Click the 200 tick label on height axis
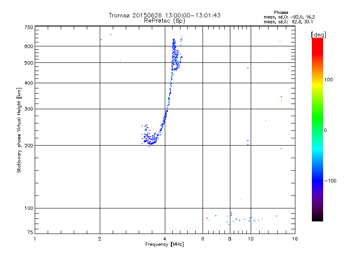The width and height of the screenshot is (347, 260). pos(29,146)
